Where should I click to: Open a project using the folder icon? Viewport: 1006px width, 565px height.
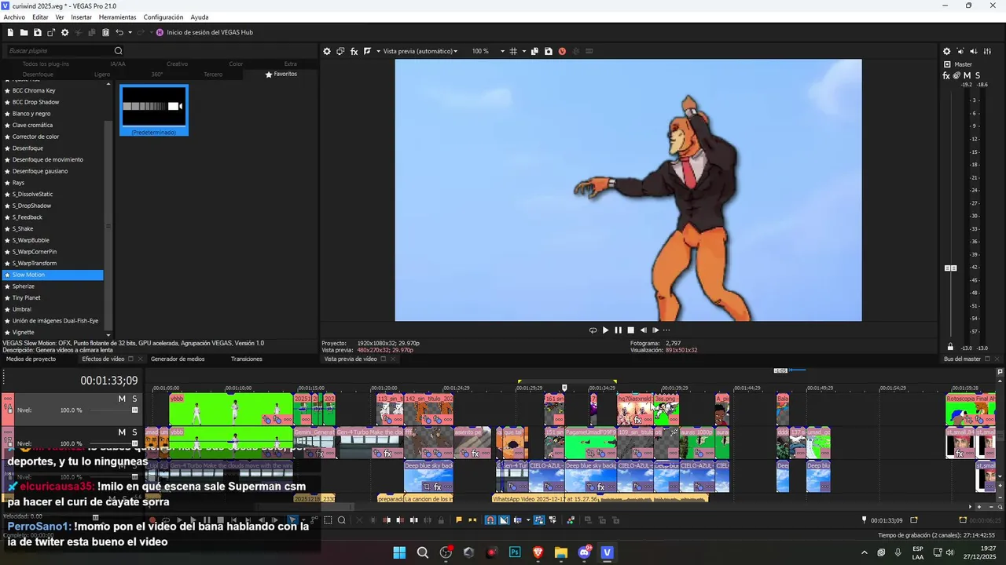pyautogui.click(x=24, y=32)
